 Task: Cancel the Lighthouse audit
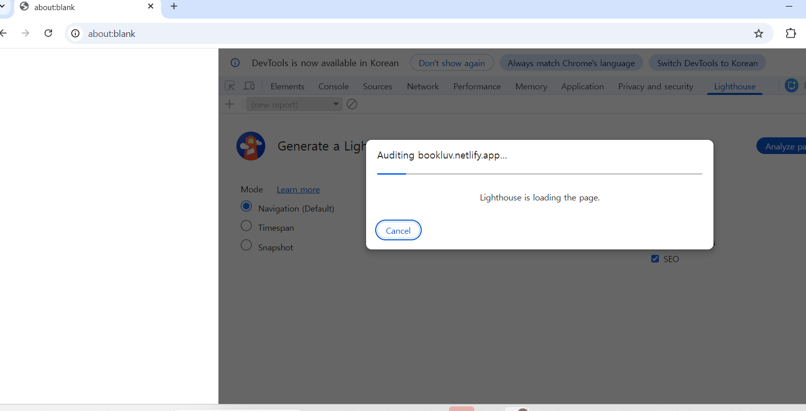coord(398,230)
